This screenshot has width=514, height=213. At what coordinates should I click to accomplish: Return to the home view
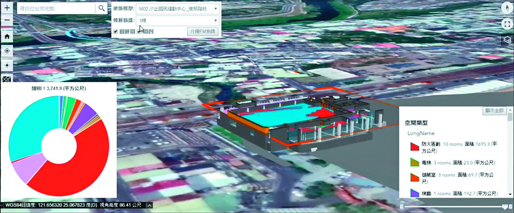click(7, 37)
